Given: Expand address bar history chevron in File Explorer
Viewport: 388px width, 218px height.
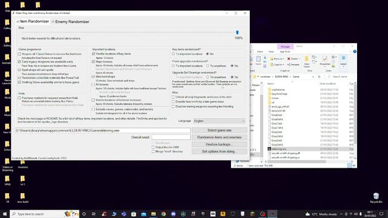Looking at the screenshot, I should [313, 77].
